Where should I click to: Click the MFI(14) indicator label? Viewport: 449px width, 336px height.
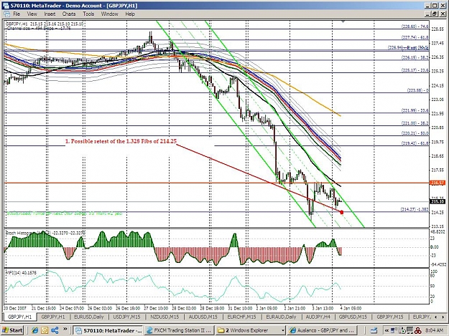coord(21,273)
